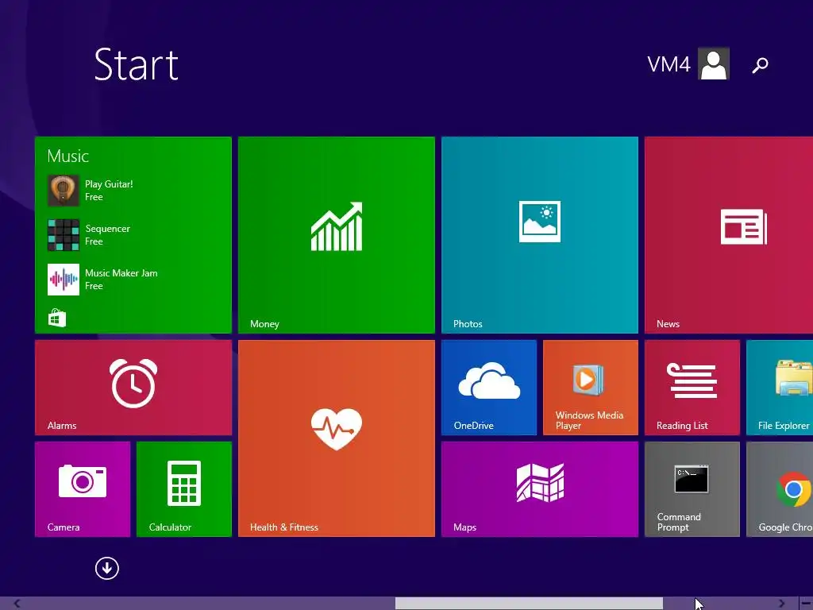813x610 pixels.
Task: Click the VM4 user account picture
Action: 714,64
